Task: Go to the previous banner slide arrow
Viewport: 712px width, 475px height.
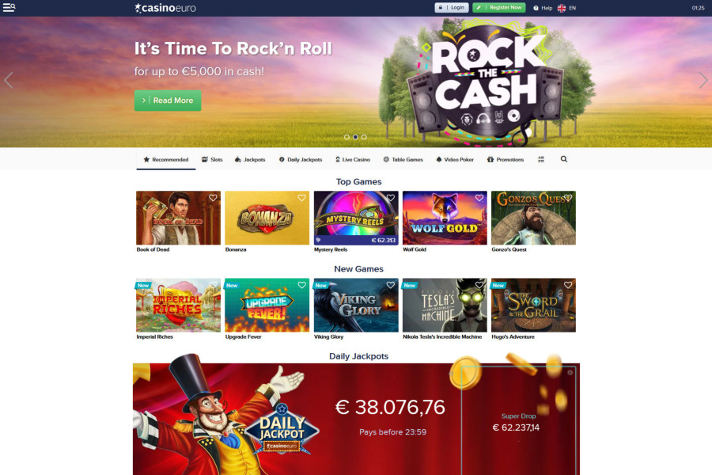Action: point(8,80)
